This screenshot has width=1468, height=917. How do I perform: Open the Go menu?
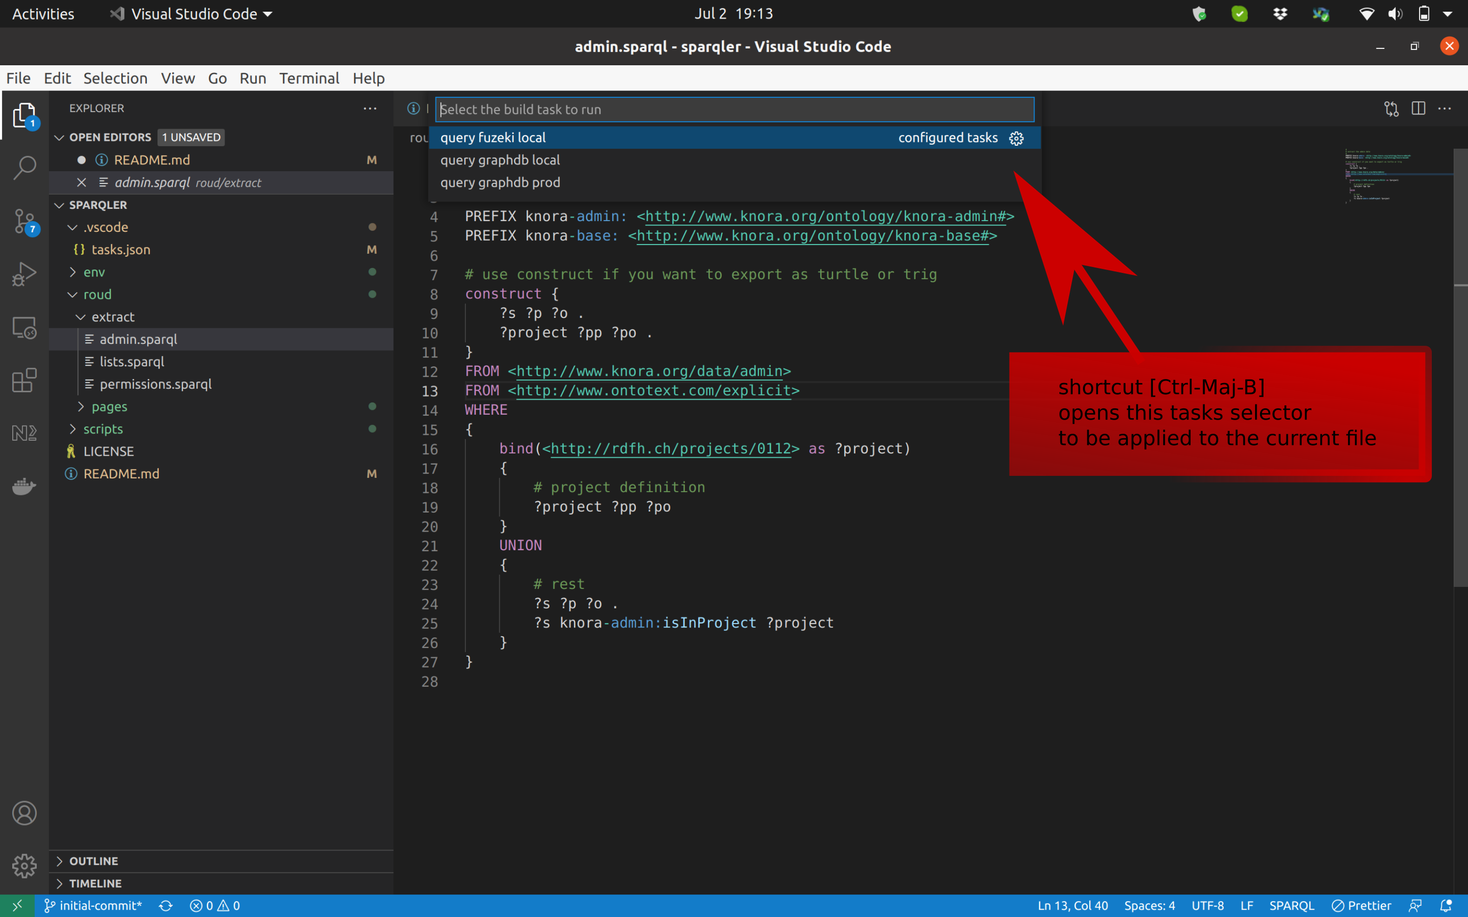[x=217, y=78]
